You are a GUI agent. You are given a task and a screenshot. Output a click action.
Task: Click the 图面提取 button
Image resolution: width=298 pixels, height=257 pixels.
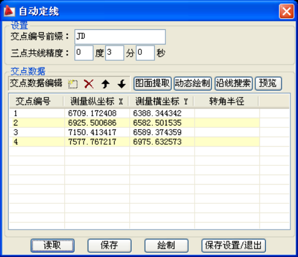(x=153, y=84)
